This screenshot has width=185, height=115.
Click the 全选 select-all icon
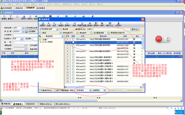(49, 25)
